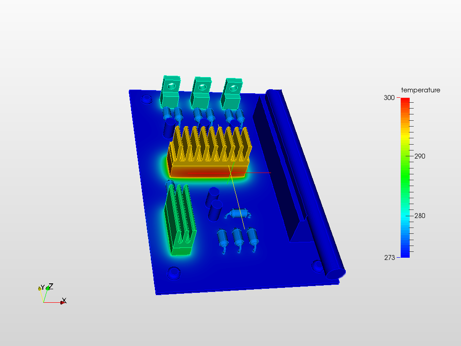461x346 pixels.
Task: Click the Z axis label on orientation widget
Action: [51, 286]
